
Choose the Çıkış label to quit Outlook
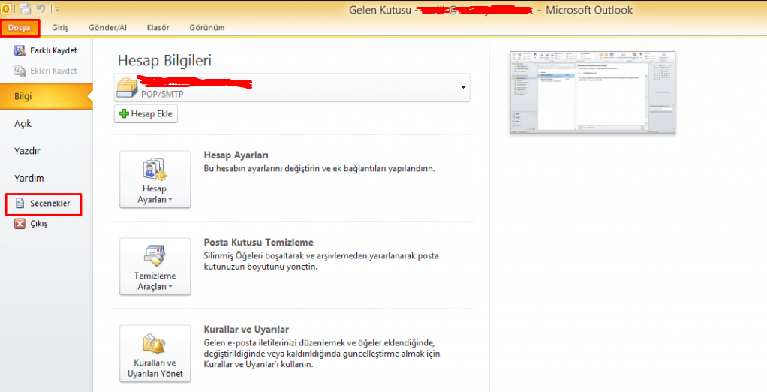point(38,224)
